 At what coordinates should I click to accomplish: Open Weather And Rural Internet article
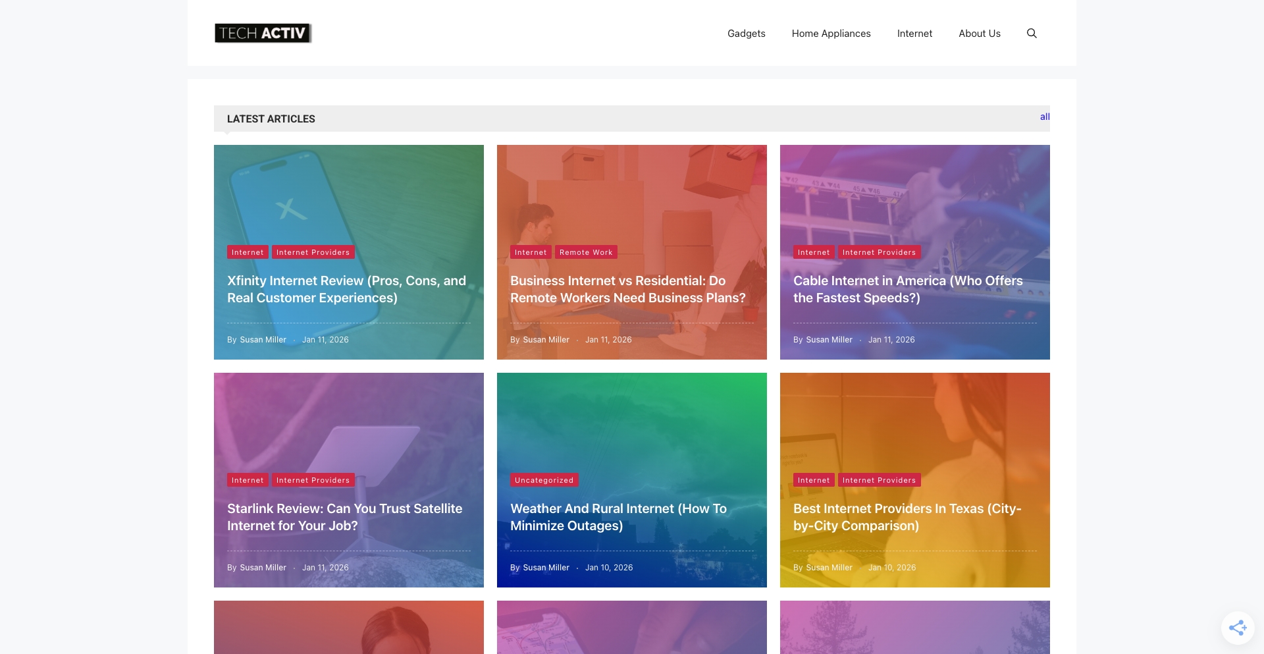tap(618, 517)
